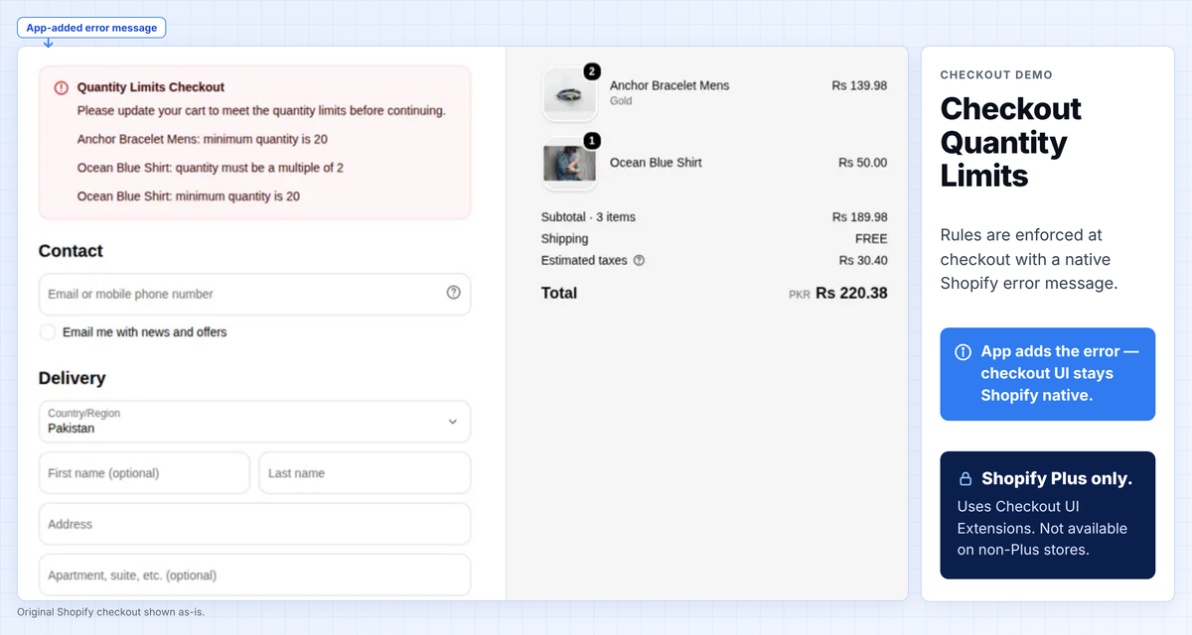Click the 'App adds the error' blue callout text
The width and height of the screenshot is (1192, 635).
click(x=1060, y=373)
